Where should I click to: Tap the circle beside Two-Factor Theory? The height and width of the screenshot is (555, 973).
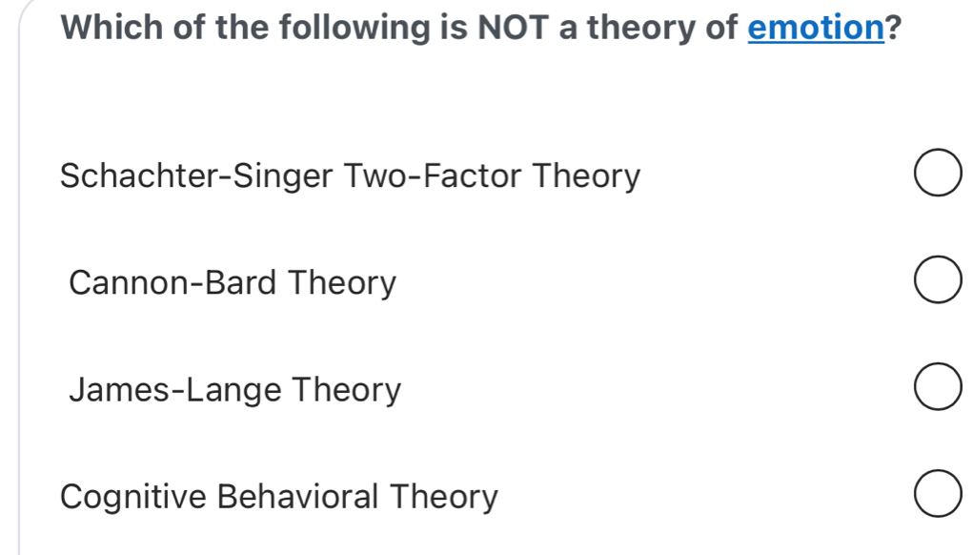[938, 173]
